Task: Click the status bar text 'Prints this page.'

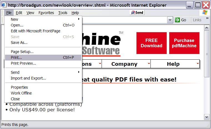Action: (15, 125)
